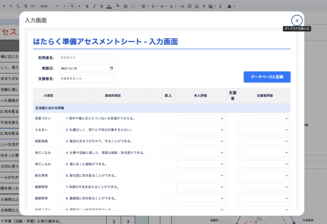The image size is (327, 224).
Task: Close the 入力画面 dialog with the X icon
Action: click(x=297, y=20)
